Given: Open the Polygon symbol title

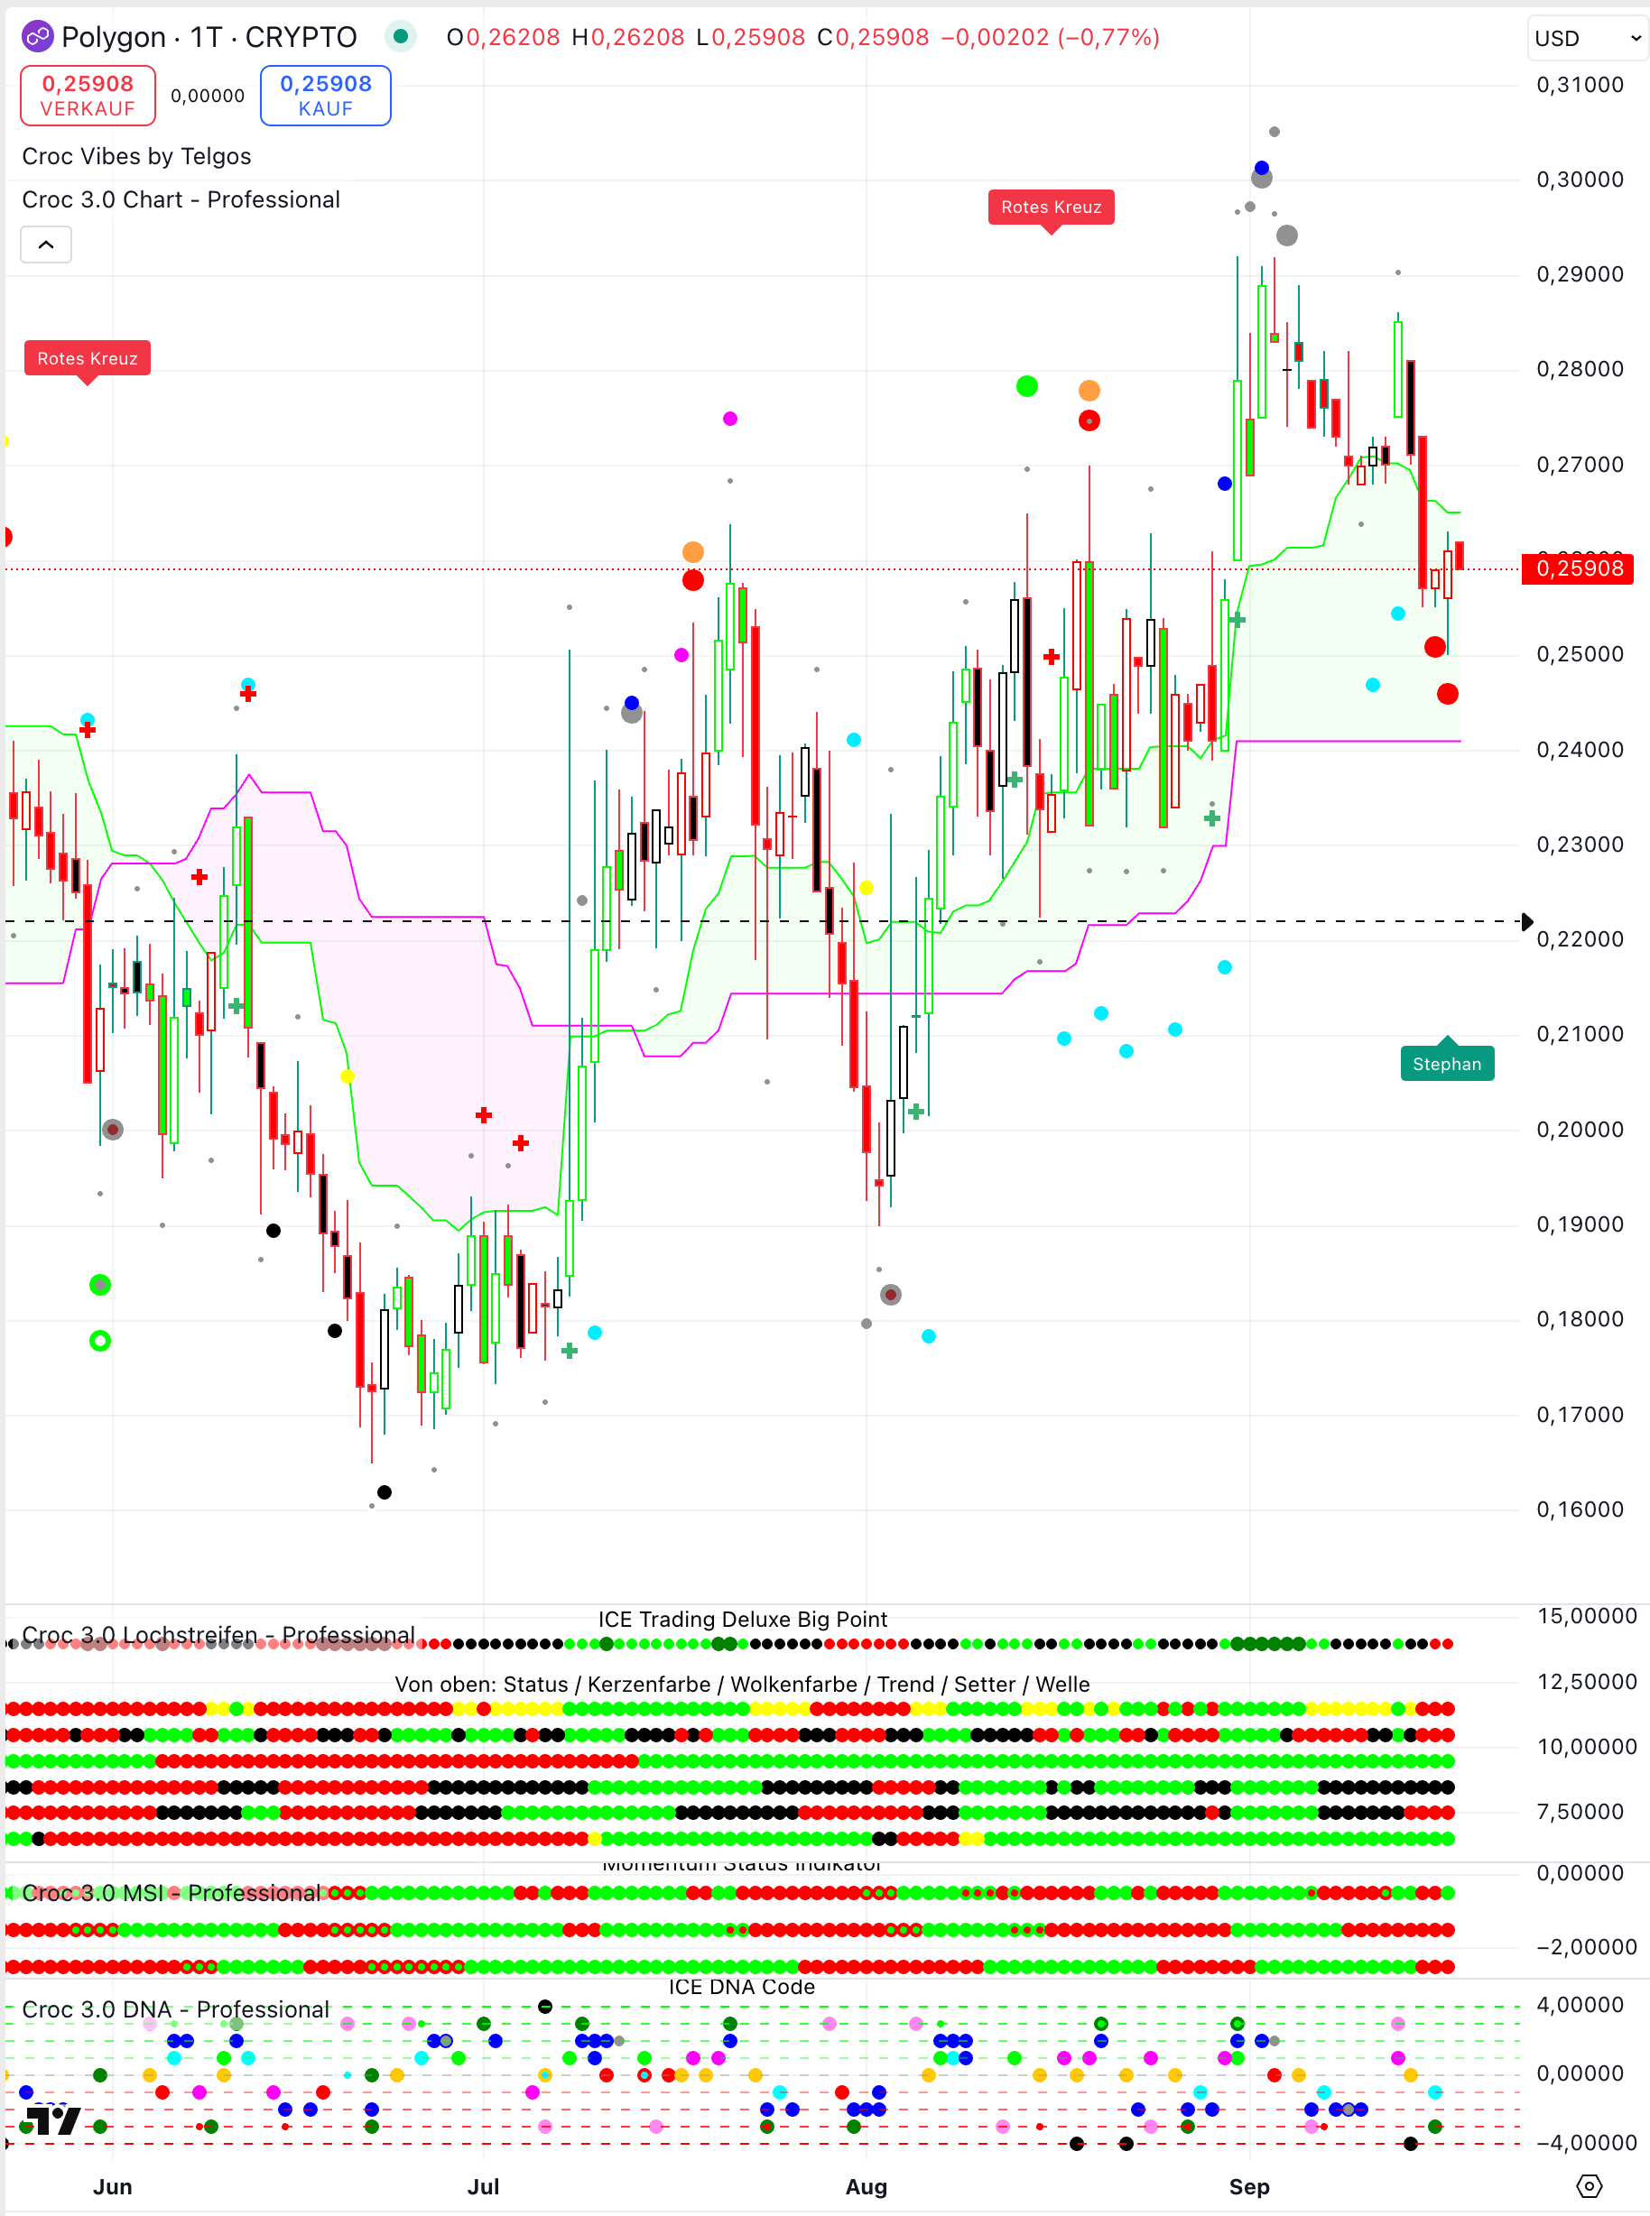Looking at the screenshot, I should point(209,38).
